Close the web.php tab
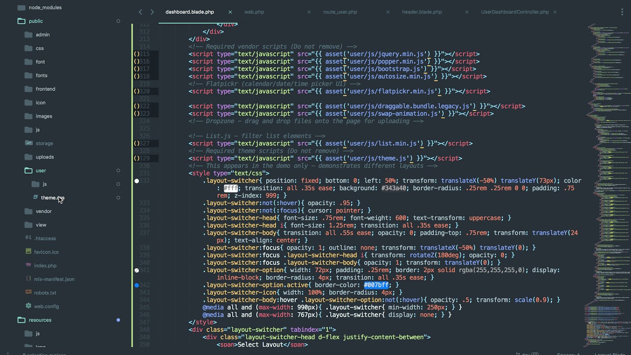Viewport: 631px width, 355px height. click(309, 12)
